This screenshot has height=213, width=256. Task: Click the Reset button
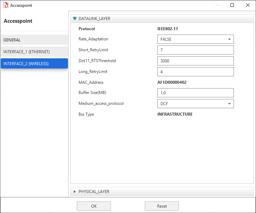162,206
